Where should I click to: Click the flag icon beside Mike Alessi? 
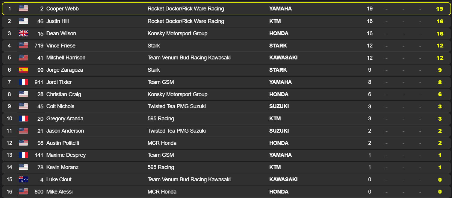[x=23, y=192]
